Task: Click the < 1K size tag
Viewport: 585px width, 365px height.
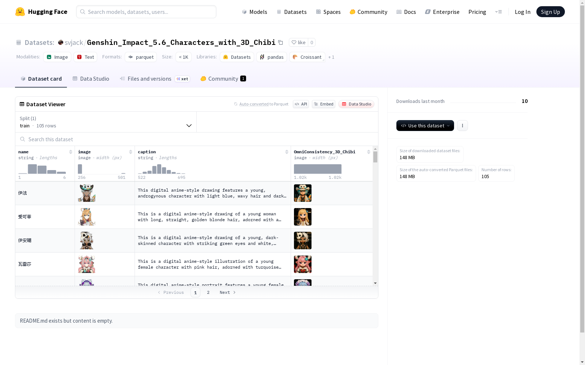Action: pyautogui.click(x=184, y=57)
